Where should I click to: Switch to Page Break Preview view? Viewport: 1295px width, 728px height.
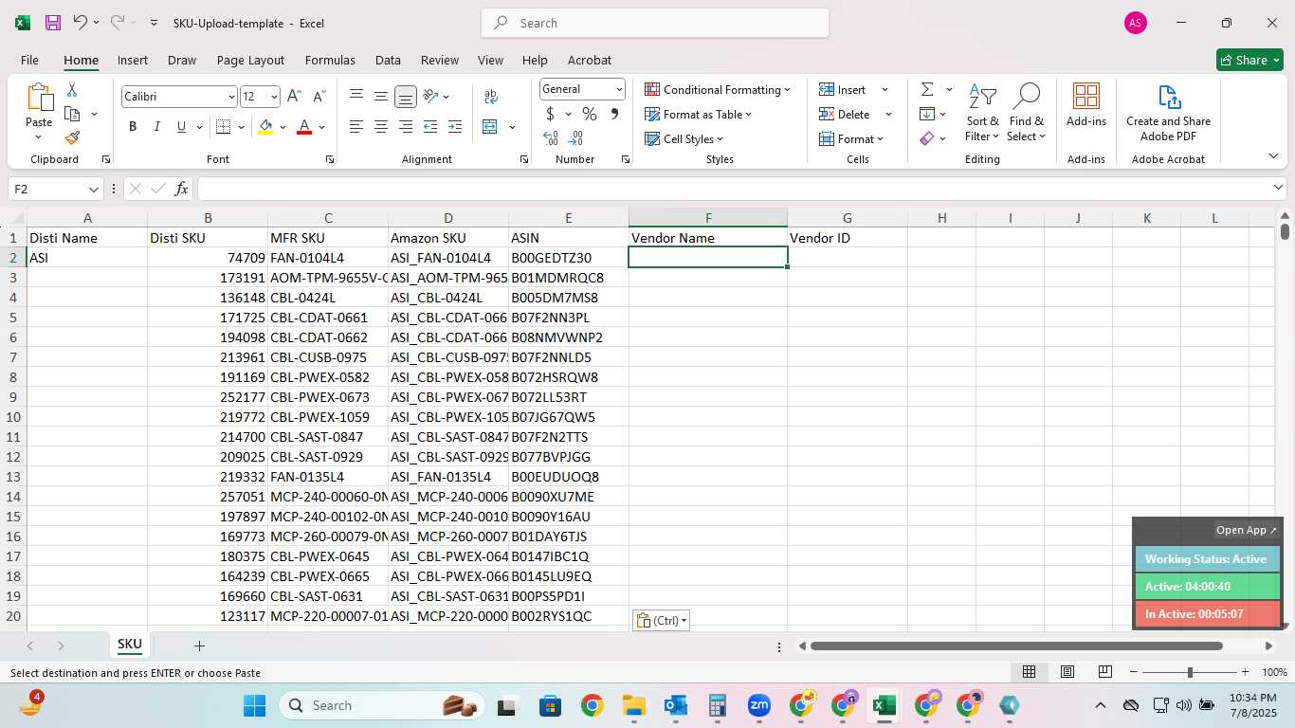[x=1105, y=672]
